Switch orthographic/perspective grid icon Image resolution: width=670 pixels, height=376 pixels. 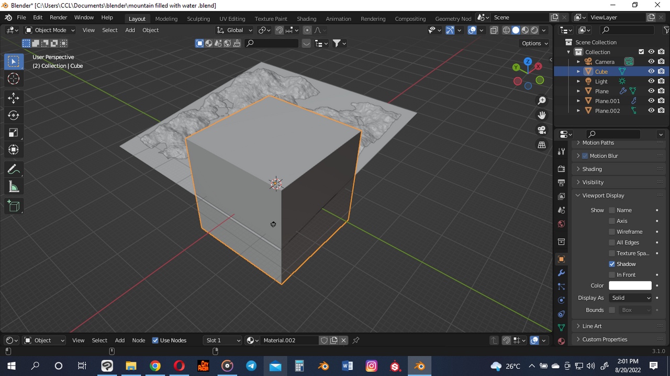pos(542,145)
